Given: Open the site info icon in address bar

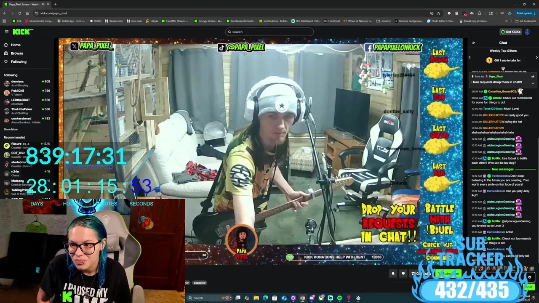Looking at the screenshot, I should click(36, 13).
